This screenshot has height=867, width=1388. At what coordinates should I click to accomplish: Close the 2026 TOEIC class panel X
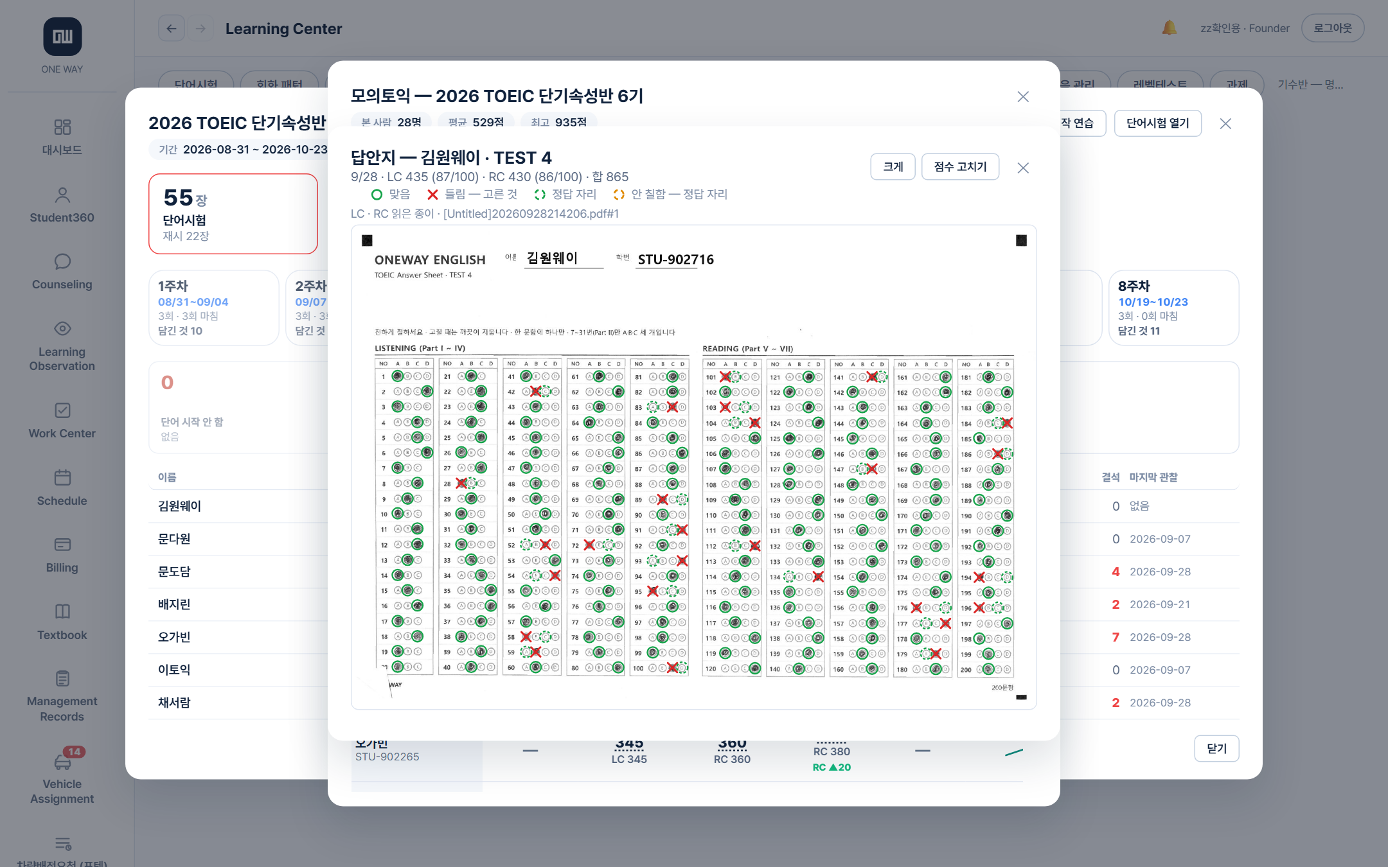tap(1225, 124)
